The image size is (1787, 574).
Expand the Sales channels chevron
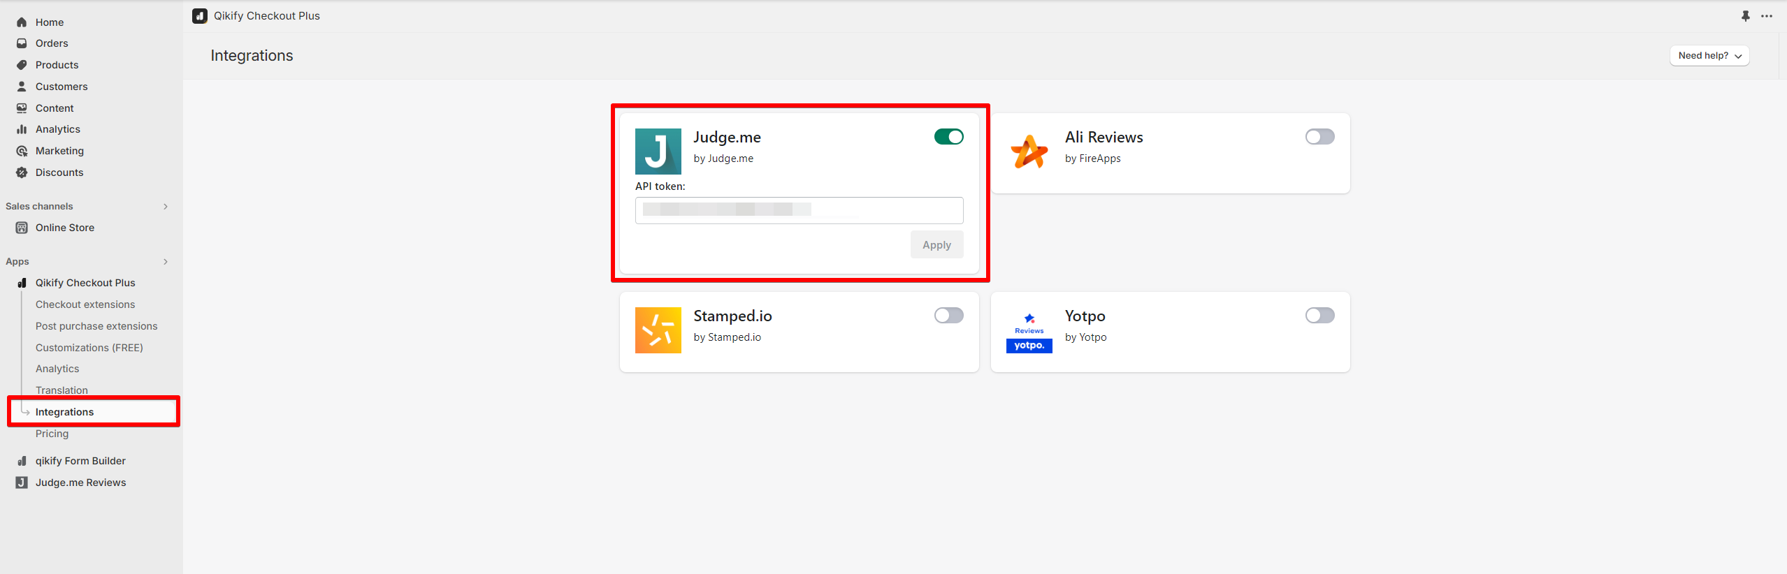tap(166, 207)
